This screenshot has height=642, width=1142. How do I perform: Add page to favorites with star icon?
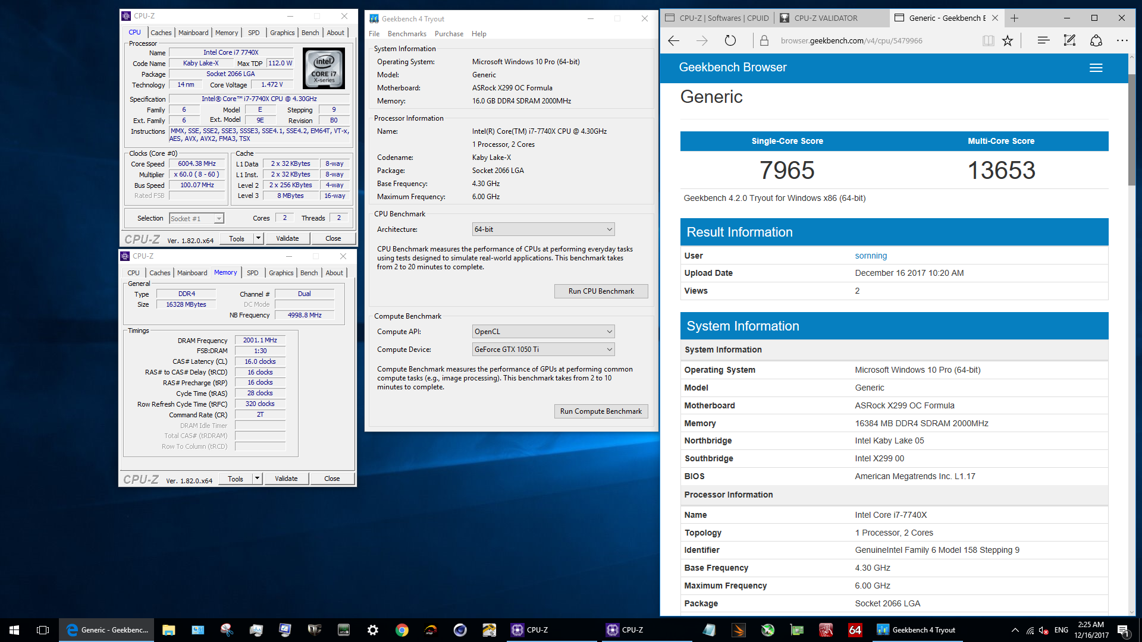1008,40
